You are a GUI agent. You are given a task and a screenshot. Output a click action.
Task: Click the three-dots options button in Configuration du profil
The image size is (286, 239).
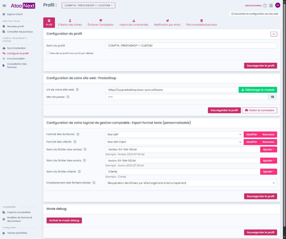click(274, 34)
